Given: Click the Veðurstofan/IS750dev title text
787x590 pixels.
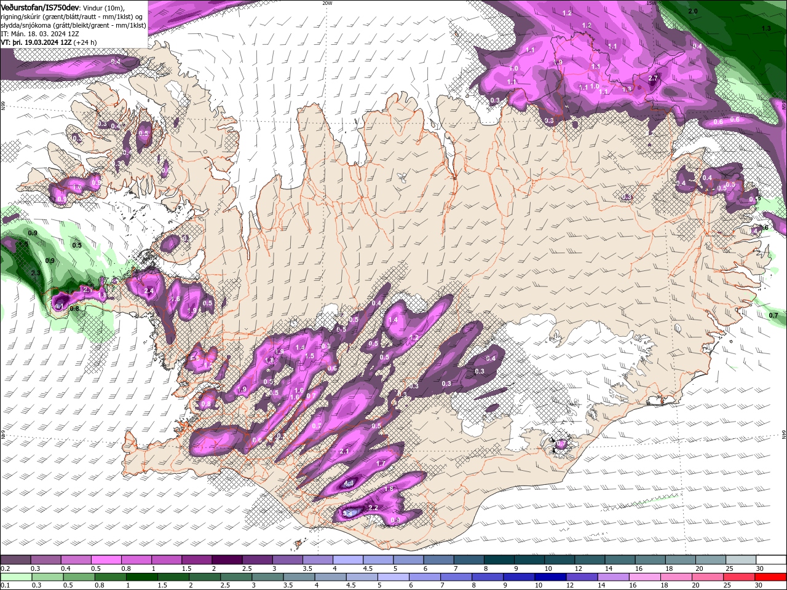Looking at the screenshot, I should point(40,7).
